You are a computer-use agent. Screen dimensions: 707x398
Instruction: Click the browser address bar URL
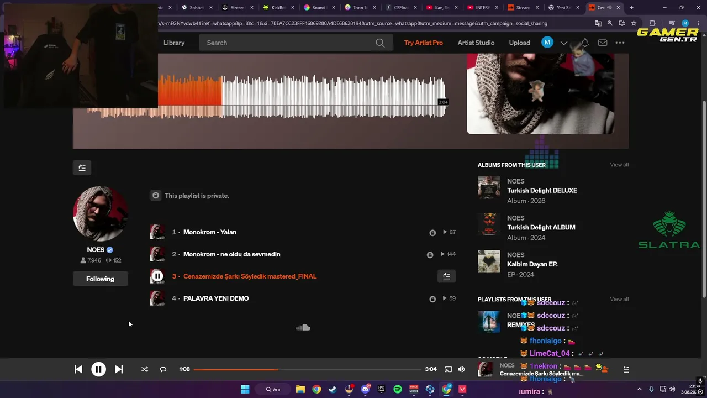[x=352, y=24]
